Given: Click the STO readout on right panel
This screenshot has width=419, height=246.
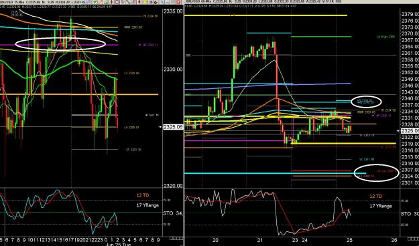Looking at the screenshot, I should [x=410, y=214].
